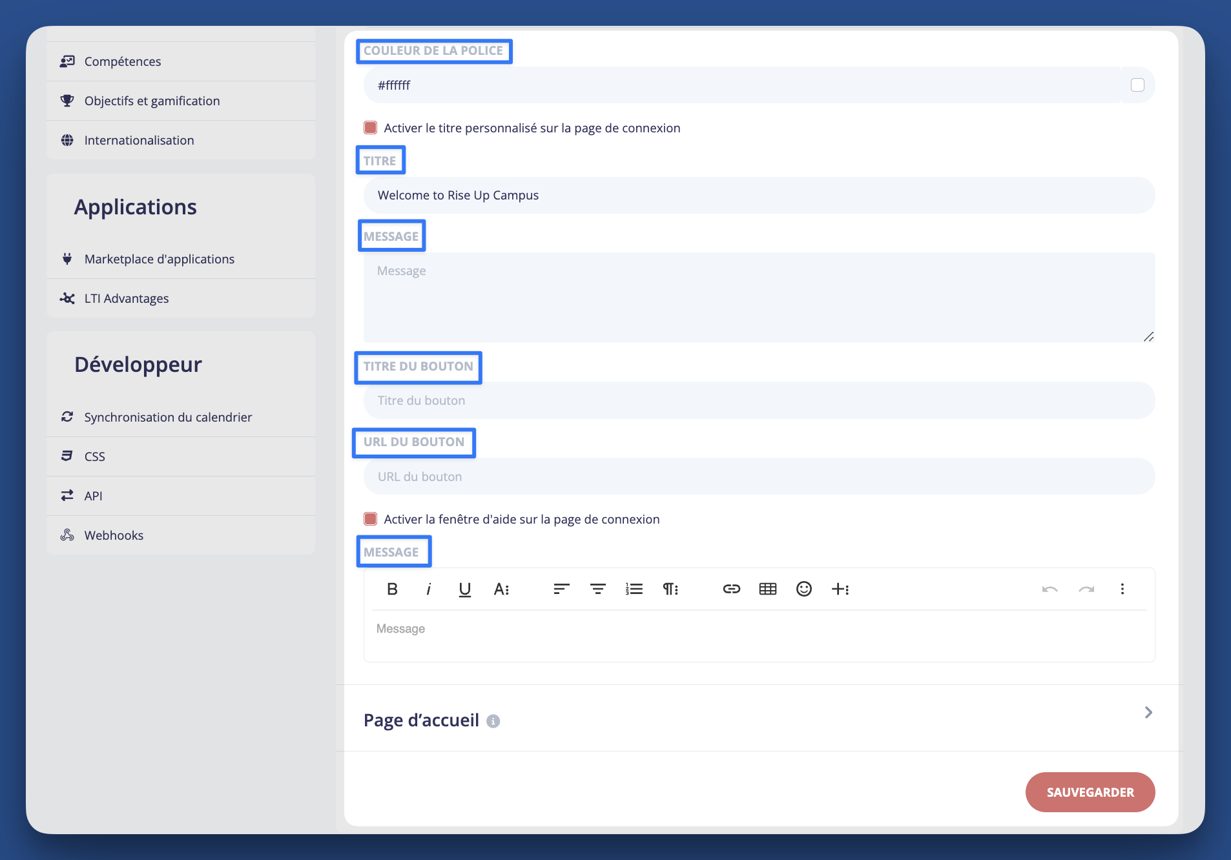Select left text alignment icon
1231x860 pixels.
(561, 589)
